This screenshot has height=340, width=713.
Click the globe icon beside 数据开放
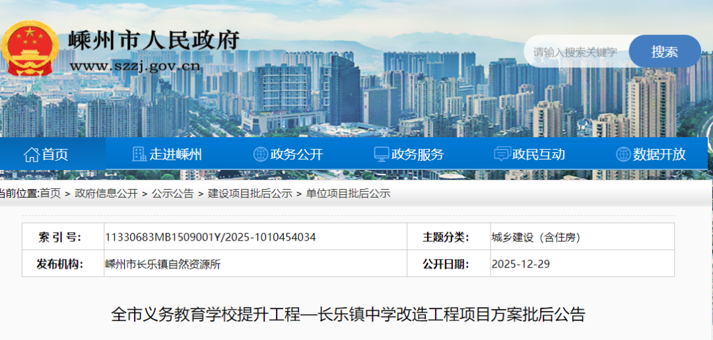coord(623,154)
